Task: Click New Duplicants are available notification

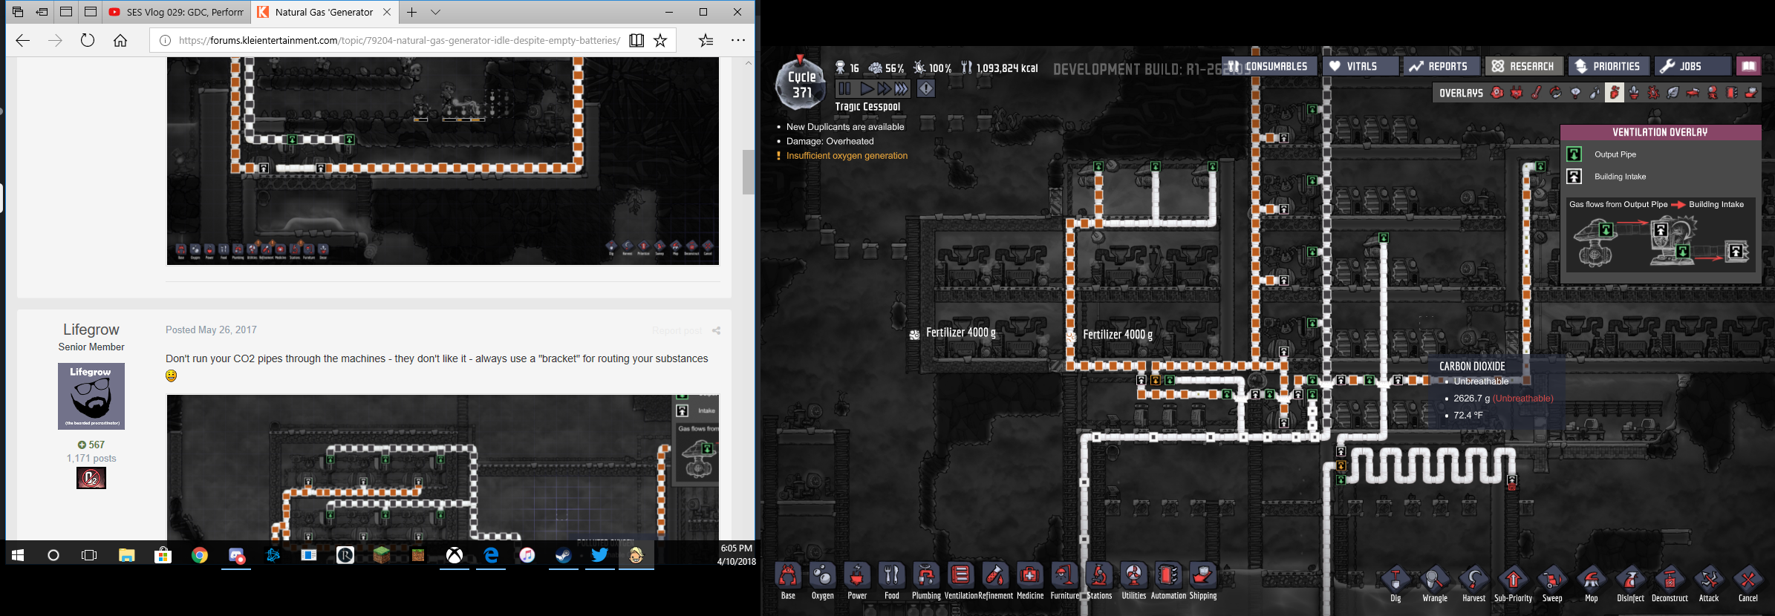Action: point(845,127)
